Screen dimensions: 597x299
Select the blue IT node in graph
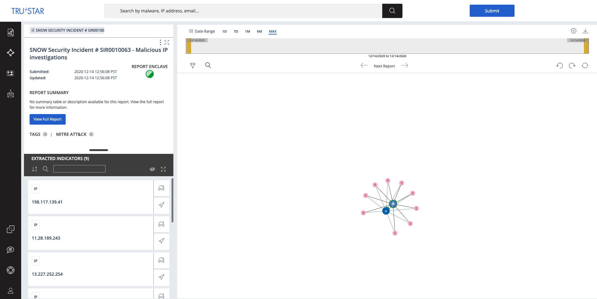[386, 211]
